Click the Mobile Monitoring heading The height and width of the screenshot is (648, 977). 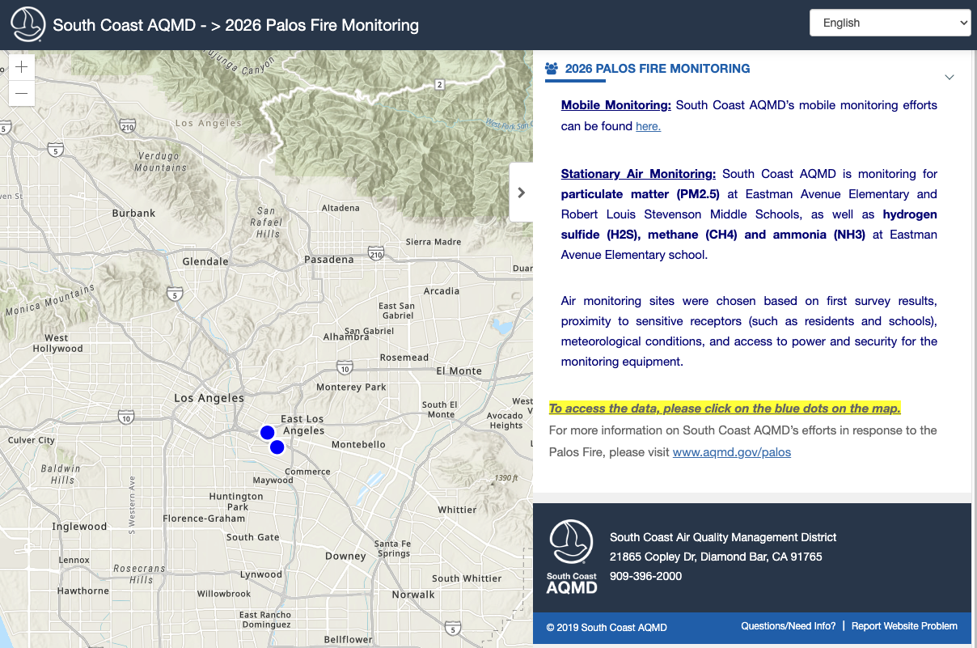click(616, 105)
